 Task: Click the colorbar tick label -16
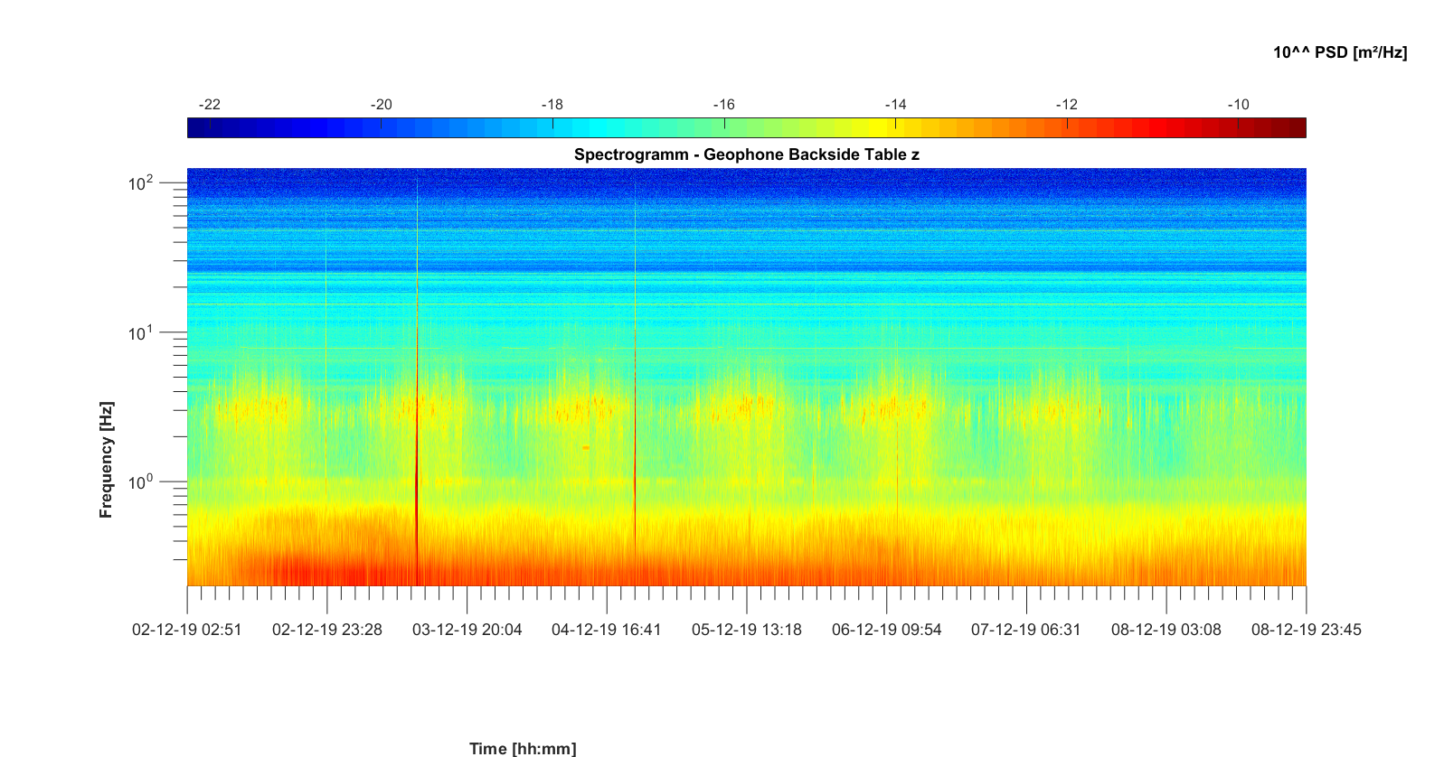723,105
